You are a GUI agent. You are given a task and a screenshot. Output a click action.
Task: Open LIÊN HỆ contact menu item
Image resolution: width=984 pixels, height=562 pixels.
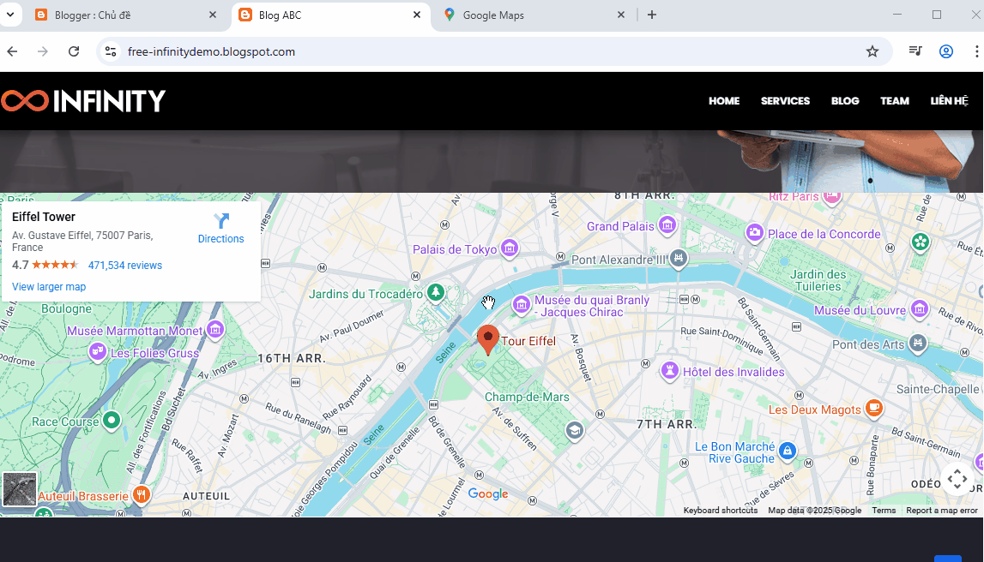coord(949,100)
